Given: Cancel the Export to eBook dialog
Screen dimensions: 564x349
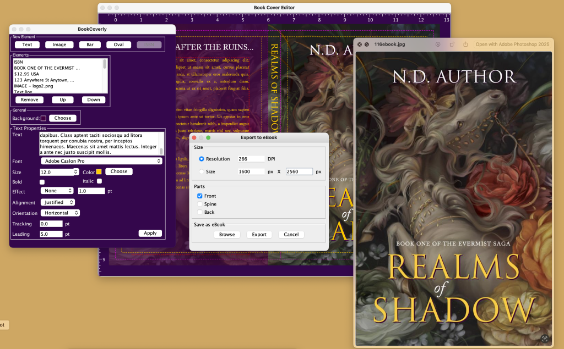Looking at the screenshot, I should point(291,235).
